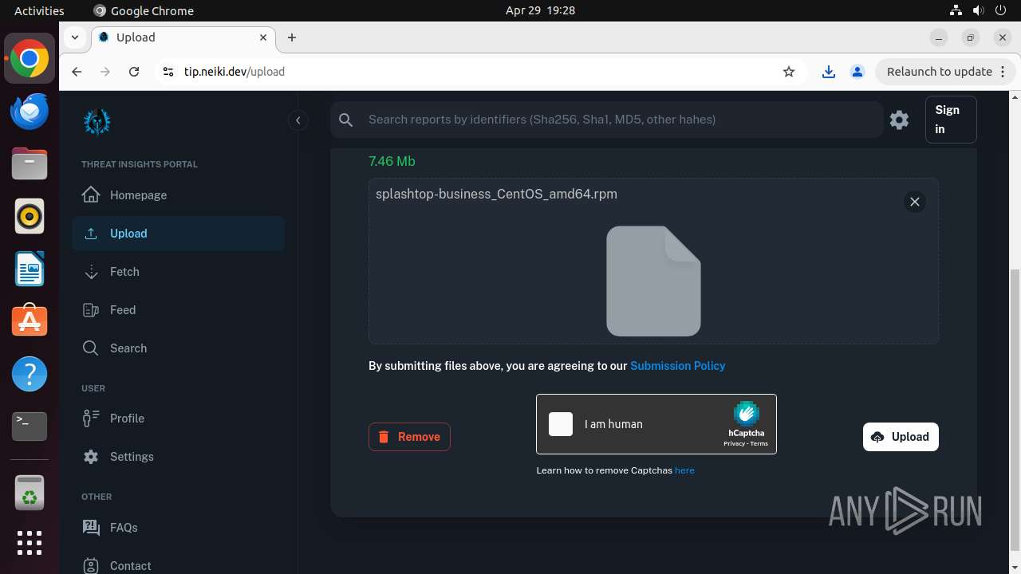Image resolution: width=1021 pixels, height=574 pixels.
Task: Check the I am human checkbox
Action: coord(561,424)
